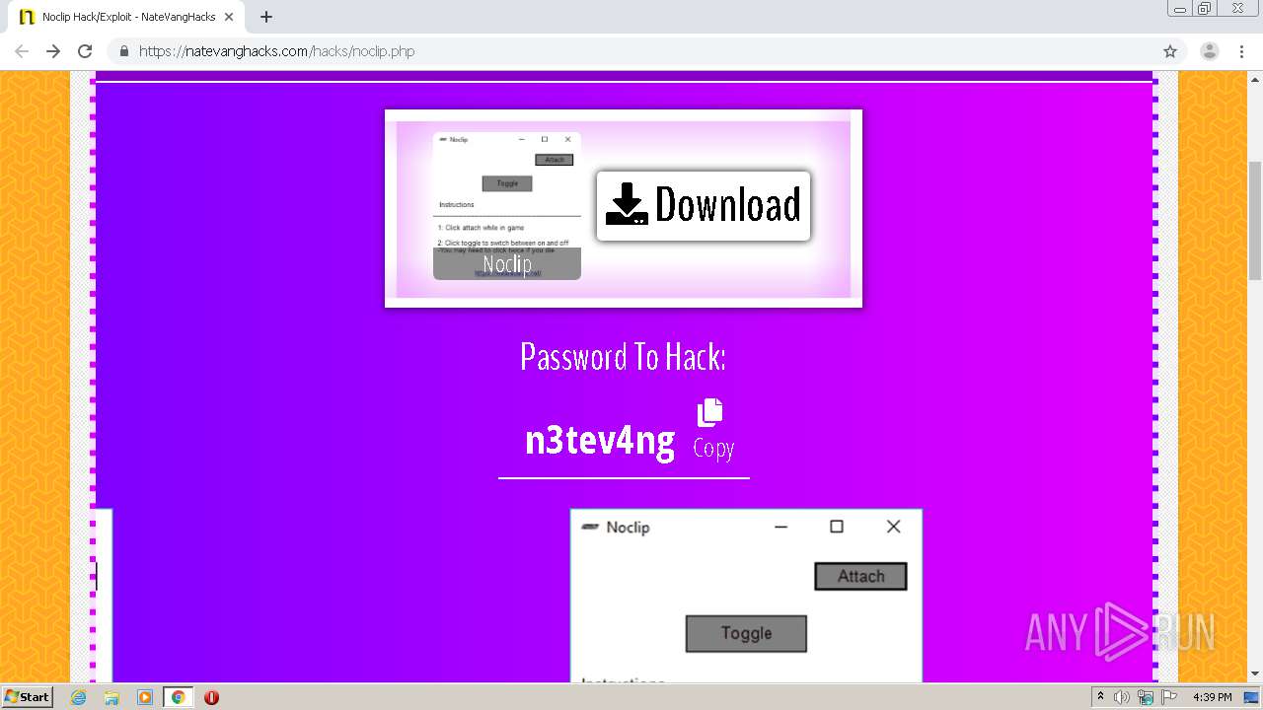Copy the hack password
Image resolution: width=1263 pixels, height=710 pixels.
tap(712, 429)
